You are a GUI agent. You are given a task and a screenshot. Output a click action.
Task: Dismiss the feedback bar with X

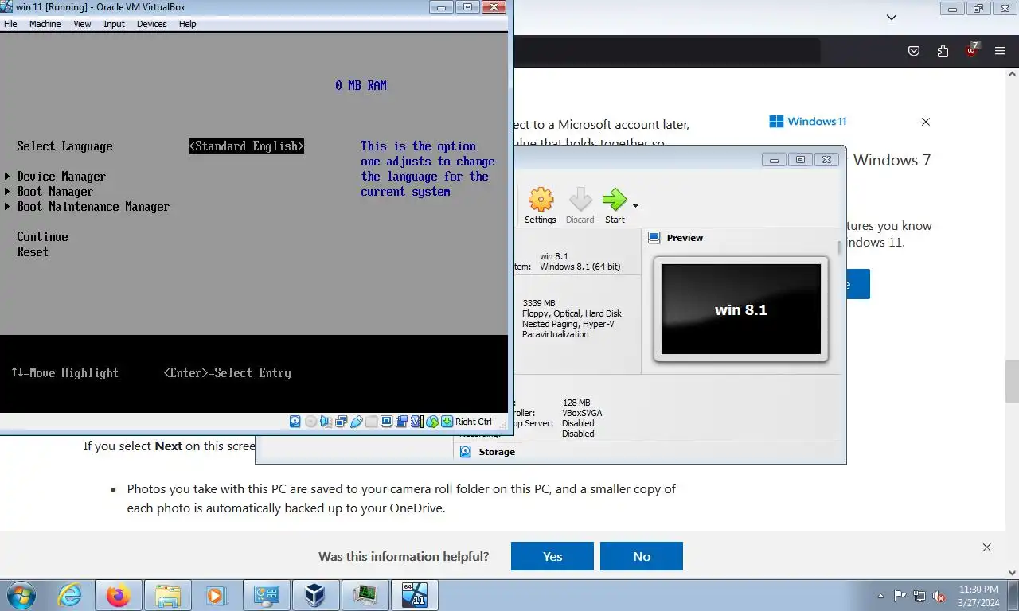click(x=987, y=547)
